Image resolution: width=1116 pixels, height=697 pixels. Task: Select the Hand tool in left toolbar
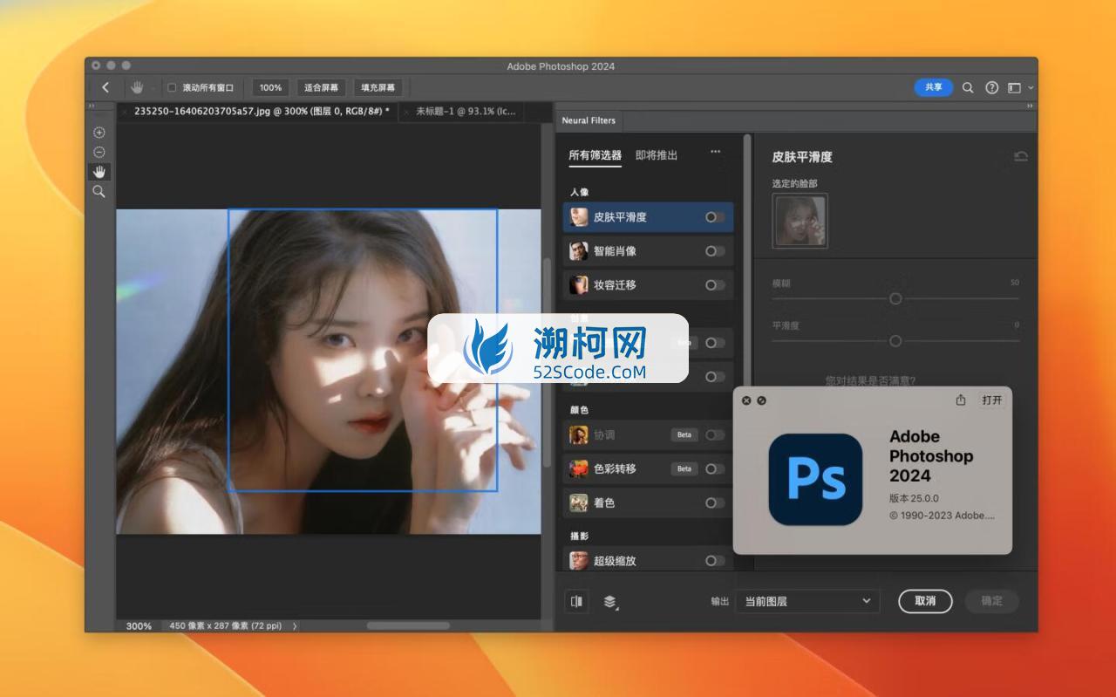click(x=99, y=171)
